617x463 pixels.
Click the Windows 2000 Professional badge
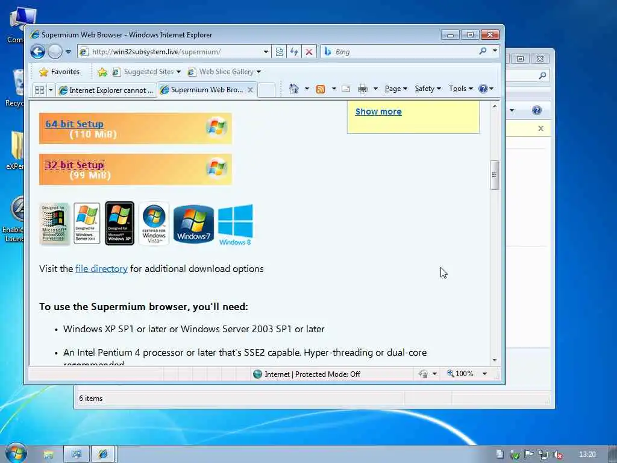click(55, 224)
